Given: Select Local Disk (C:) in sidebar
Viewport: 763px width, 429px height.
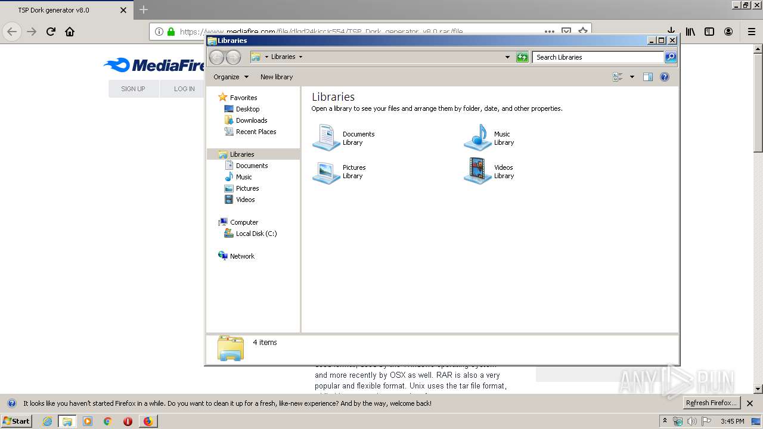Looking at the screenshot, I should click(256, 234).
